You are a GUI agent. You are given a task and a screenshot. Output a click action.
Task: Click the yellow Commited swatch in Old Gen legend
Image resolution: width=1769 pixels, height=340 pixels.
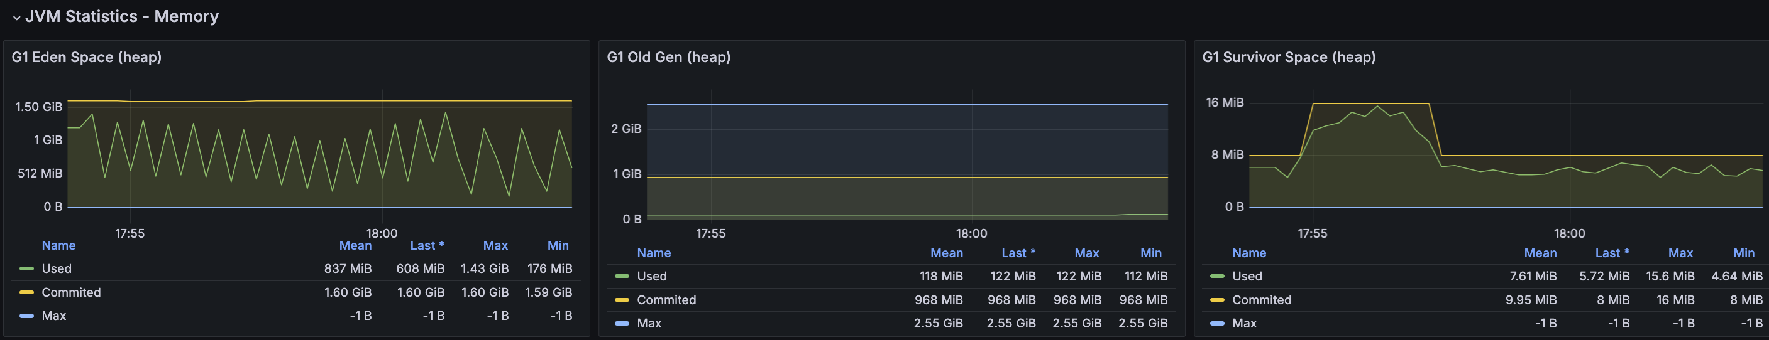click(622, 300)
